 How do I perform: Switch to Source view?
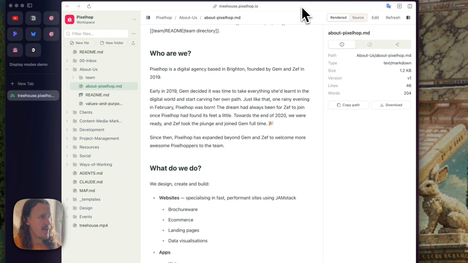(358, 18)
